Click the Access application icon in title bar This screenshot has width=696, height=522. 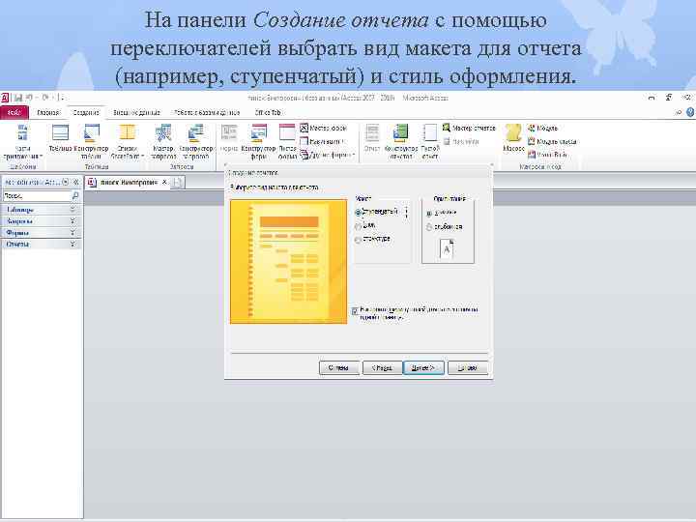pyautogui.click(x=5, y=98)
